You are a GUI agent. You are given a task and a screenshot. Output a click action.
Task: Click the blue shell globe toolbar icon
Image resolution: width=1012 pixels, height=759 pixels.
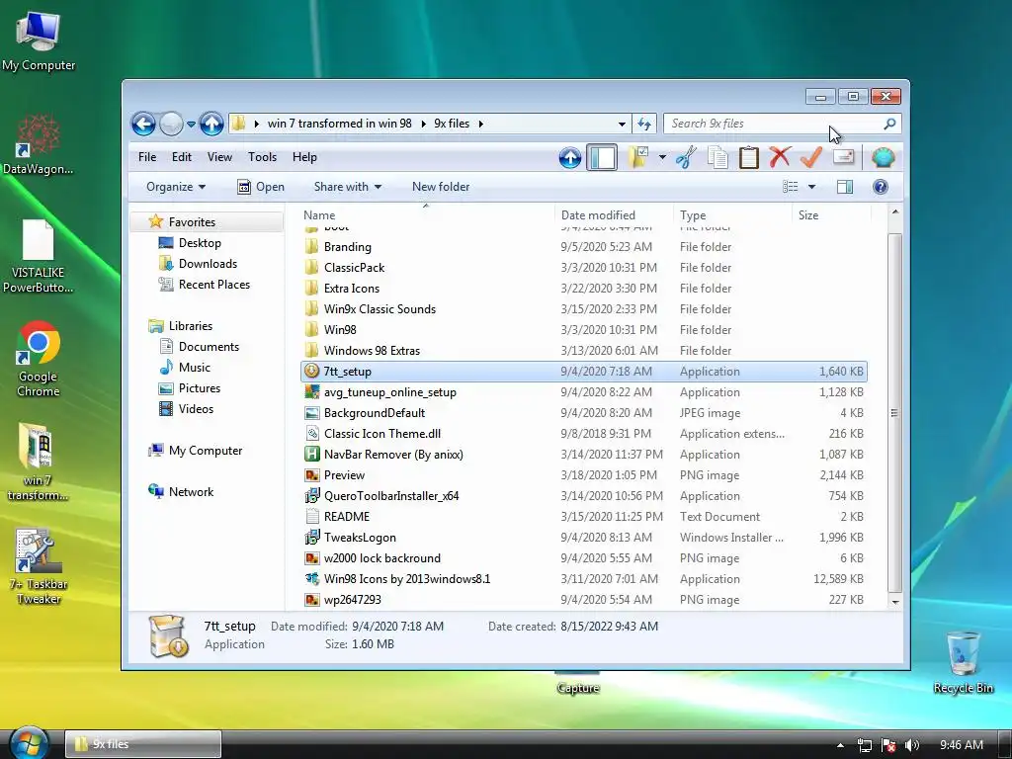tap(883, 157)
